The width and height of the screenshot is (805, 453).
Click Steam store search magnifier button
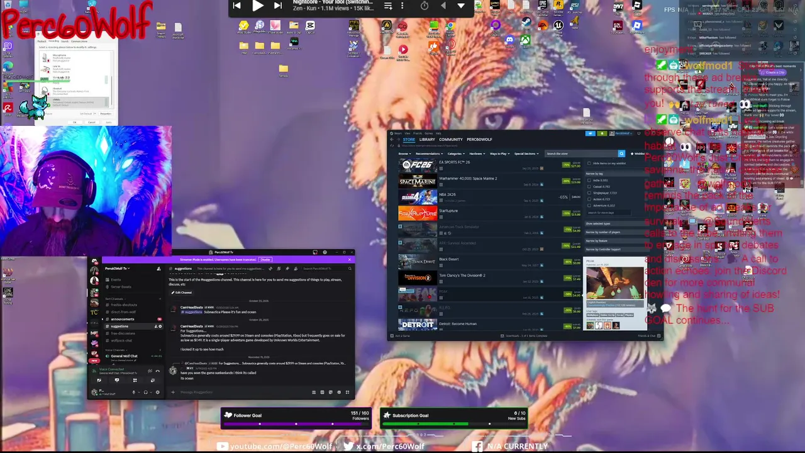coord(621,154)
